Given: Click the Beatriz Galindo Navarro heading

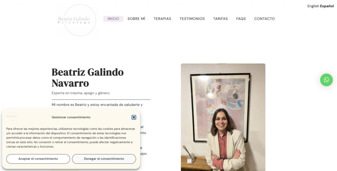Looking at the screenshot, I should pyautogui.click(x=88, y=78).
